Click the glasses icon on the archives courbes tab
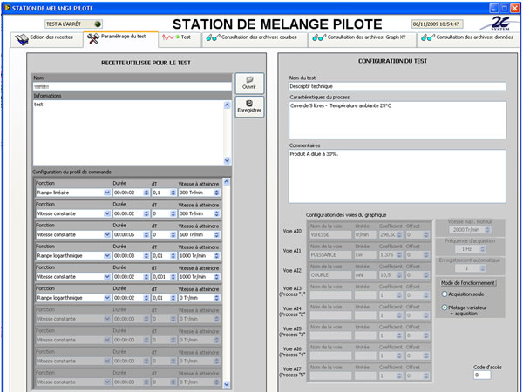Viewport: 523px width, 392px height. (x=212, y=38)
